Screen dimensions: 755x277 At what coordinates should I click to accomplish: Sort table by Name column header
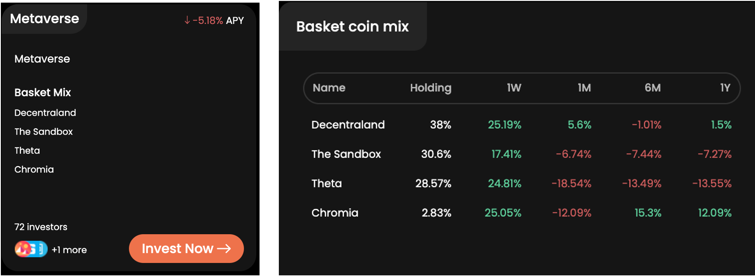point(329,88)
